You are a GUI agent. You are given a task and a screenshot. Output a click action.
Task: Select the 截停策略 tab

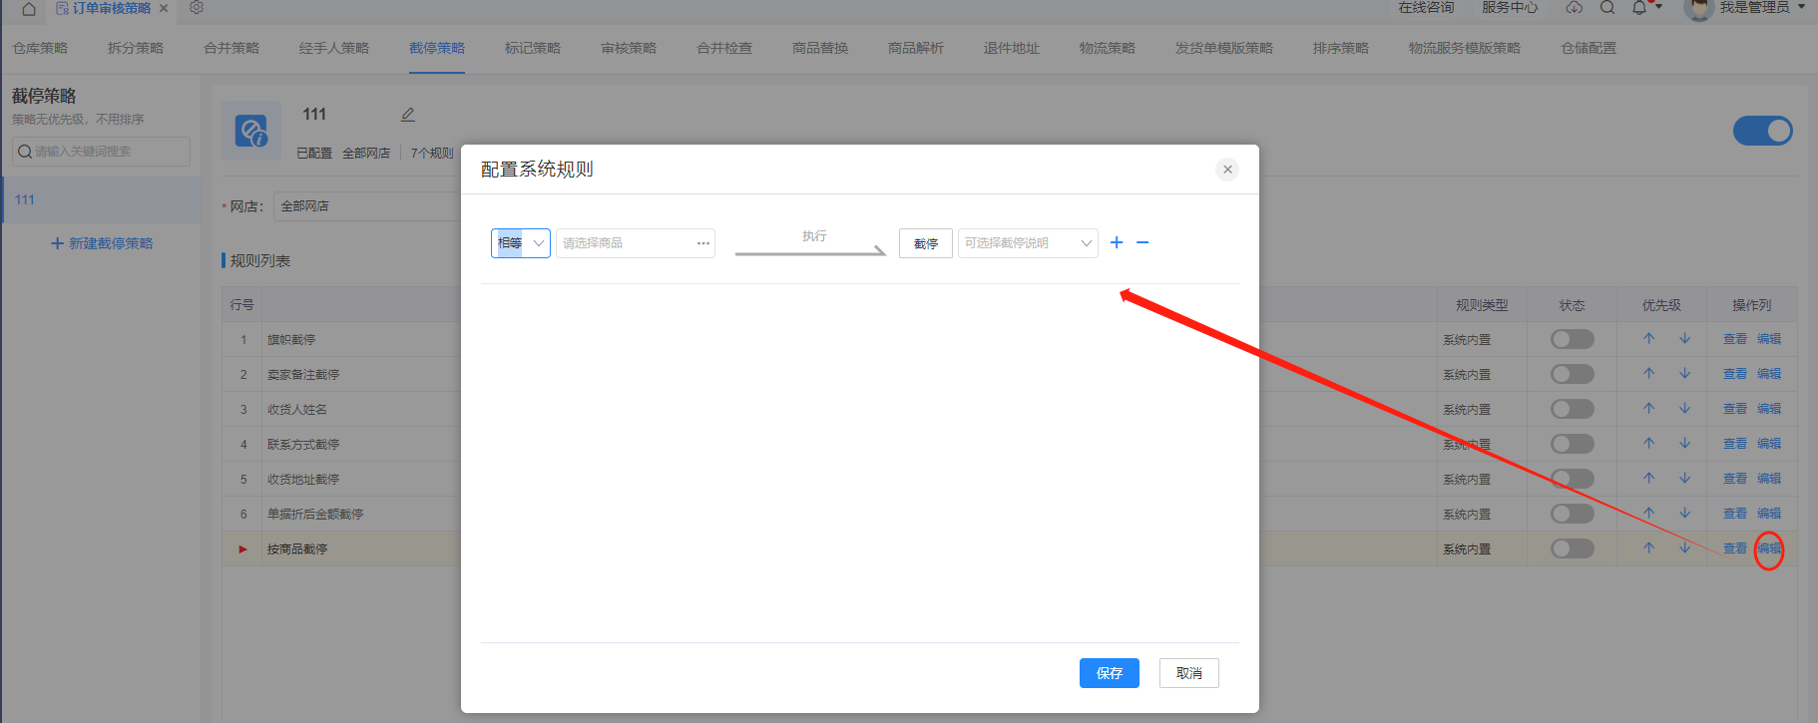point(437,48)
